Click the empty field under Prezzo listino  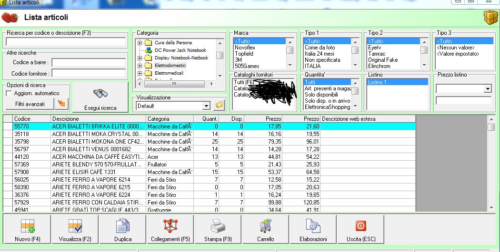tap(464, 100)
